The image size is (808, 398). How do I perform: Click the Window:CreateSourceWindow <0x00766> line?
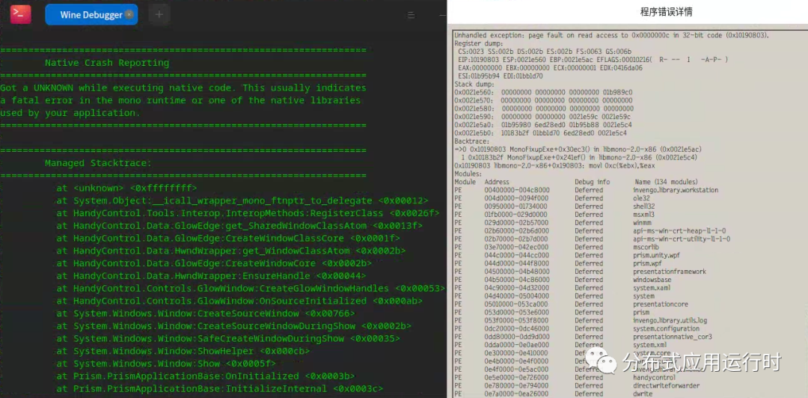coord(206,313)
